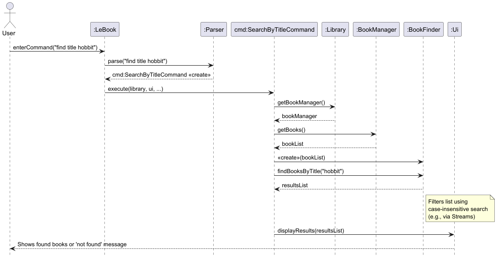The width and height of the screenshot is (497, 259).
Task: Select the parse("find title hobbit") message label
Action: pos(137,61)
